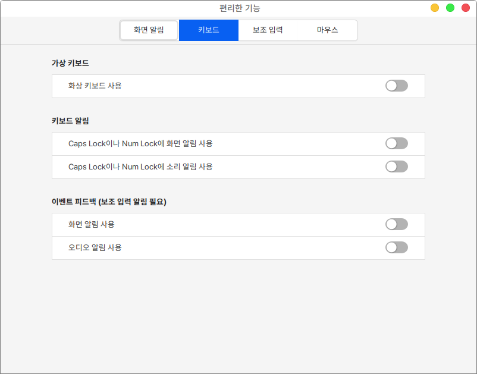Click the 오디오 알림 사용 label text
Screen dimensions: 477x374
(x=95, y=247)
